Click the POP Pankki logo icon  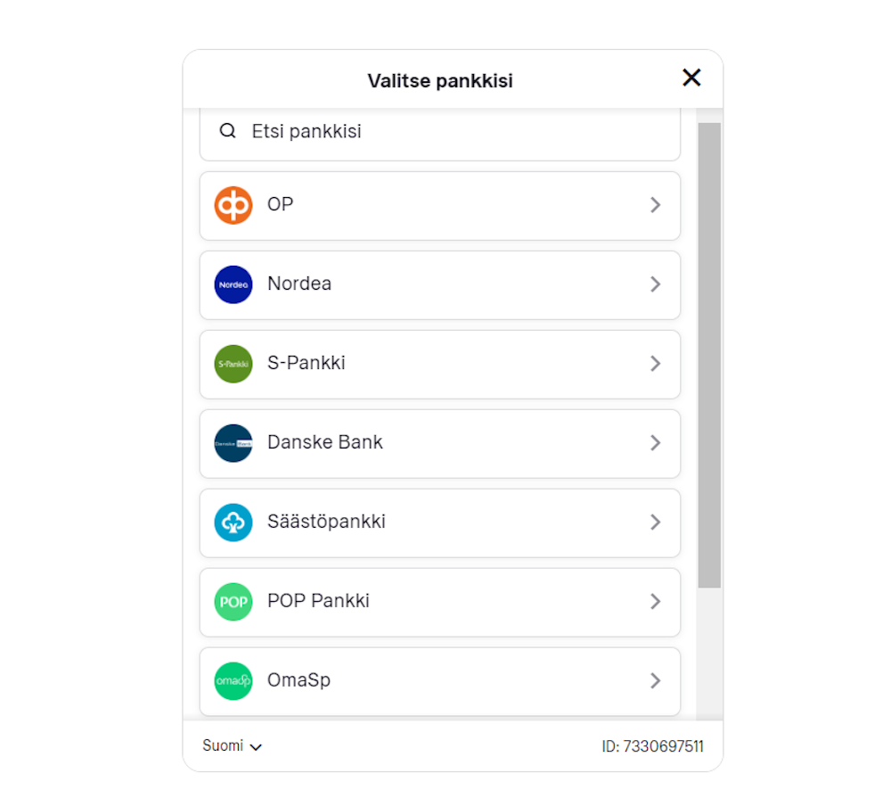[233, 602]
